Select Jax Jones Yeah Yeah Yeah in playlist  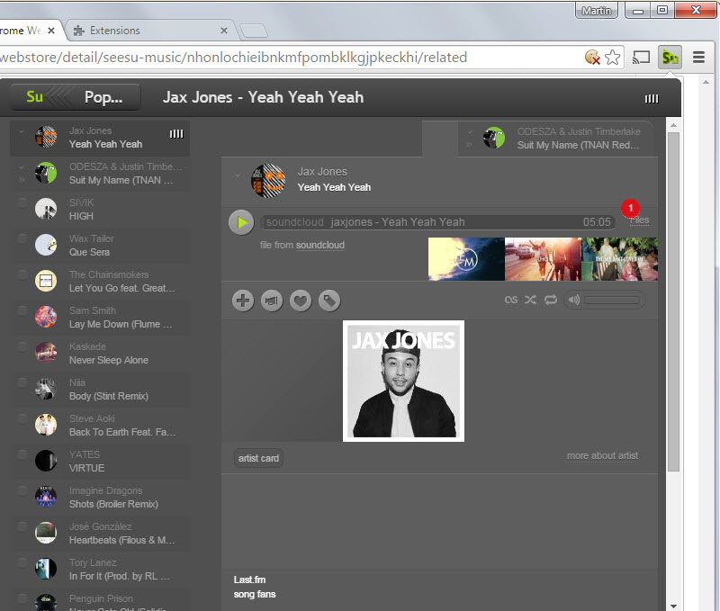tap(100, 138)
